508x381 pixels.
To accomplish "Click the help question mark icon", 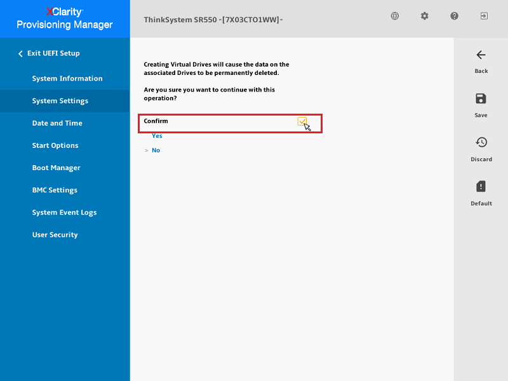I will [x=455, y=16].
